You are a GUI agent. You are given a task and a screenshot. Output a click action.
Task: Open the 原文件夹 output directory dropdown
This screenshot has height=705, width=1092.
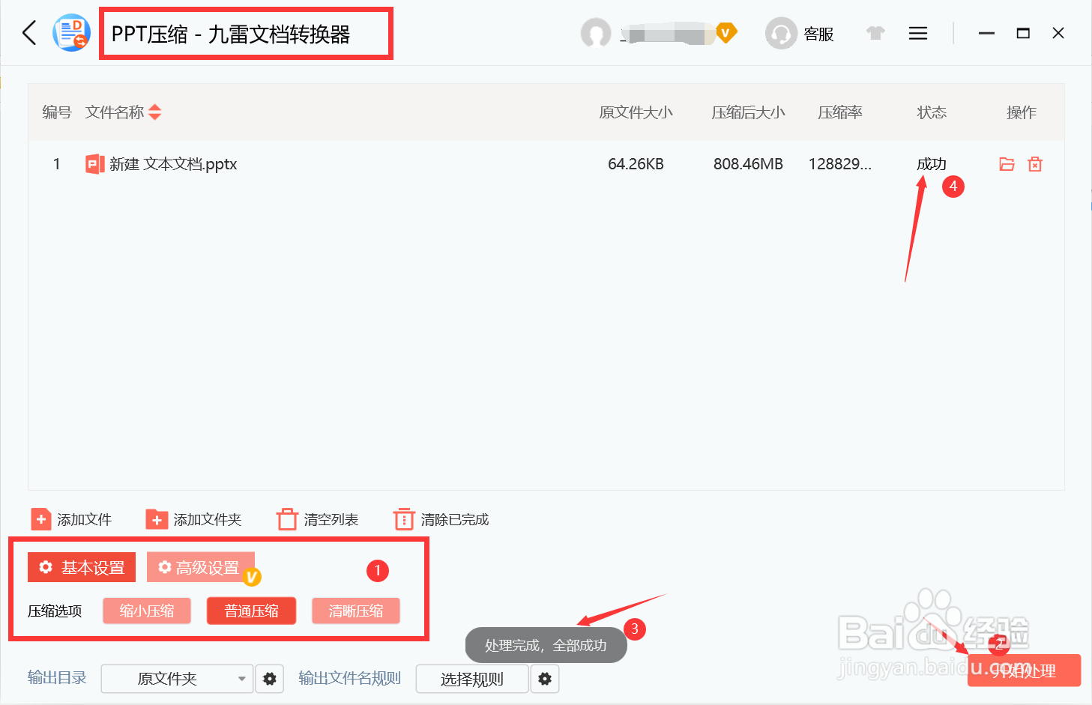tap(177, 679)
